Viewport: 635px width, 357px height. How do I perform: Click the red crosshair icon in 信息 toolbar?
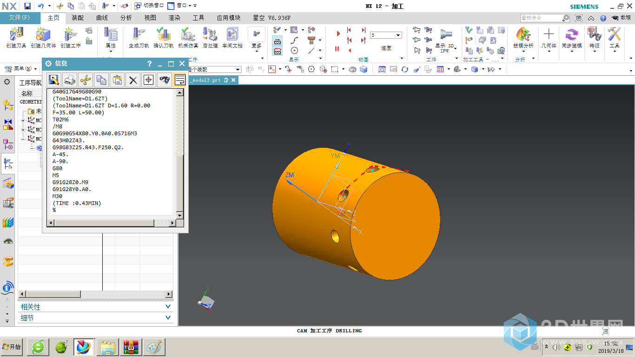pyautogui.click(x=149, y=79)
